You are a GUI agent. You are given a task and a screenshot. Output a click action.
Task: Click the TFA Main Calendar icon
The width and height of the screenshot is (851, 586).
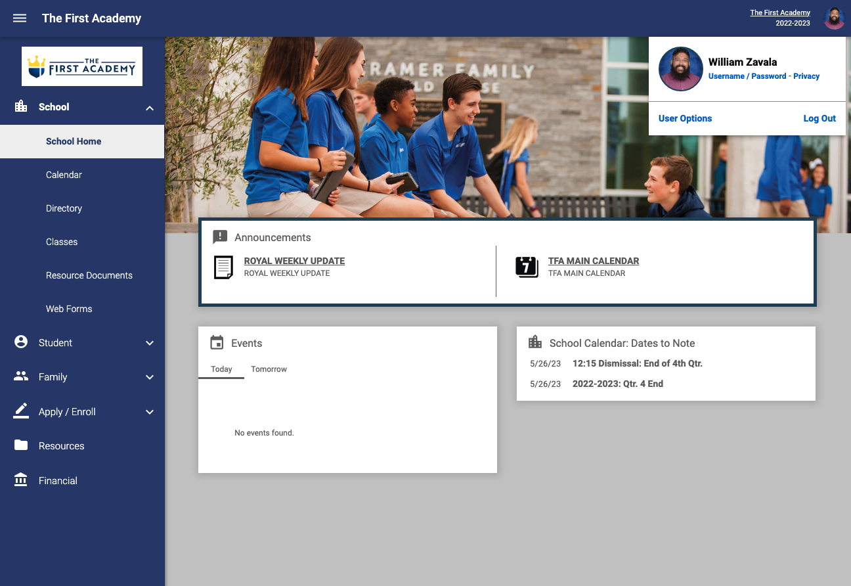tap(527, 267)
